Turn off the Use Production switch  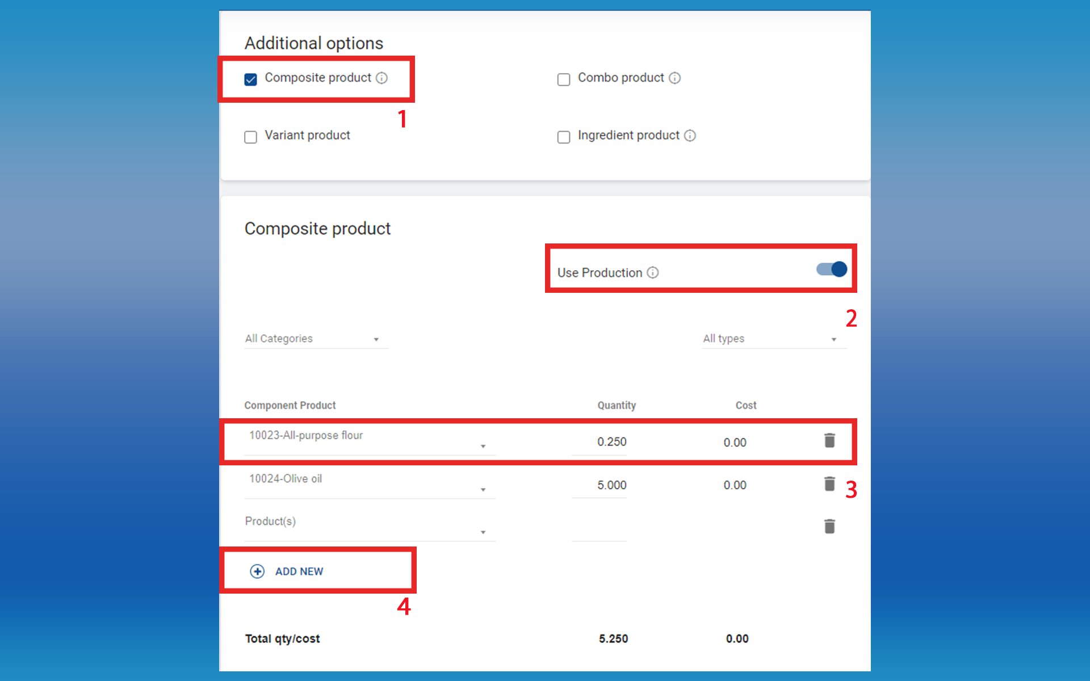pos(832,269)
